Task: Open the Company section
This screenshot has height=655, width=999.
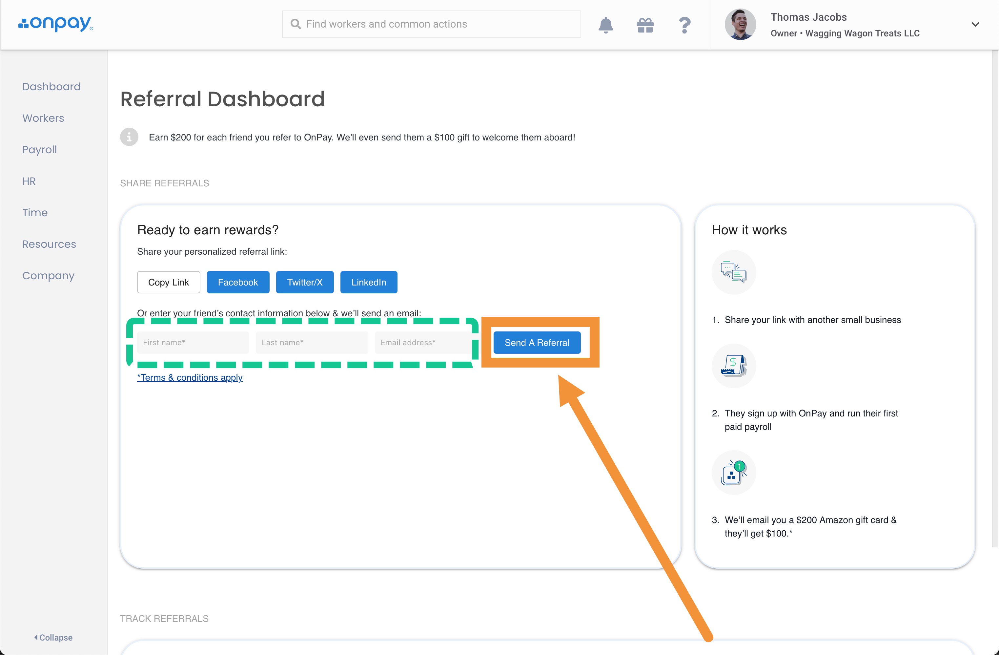Action: click(48, 275)
